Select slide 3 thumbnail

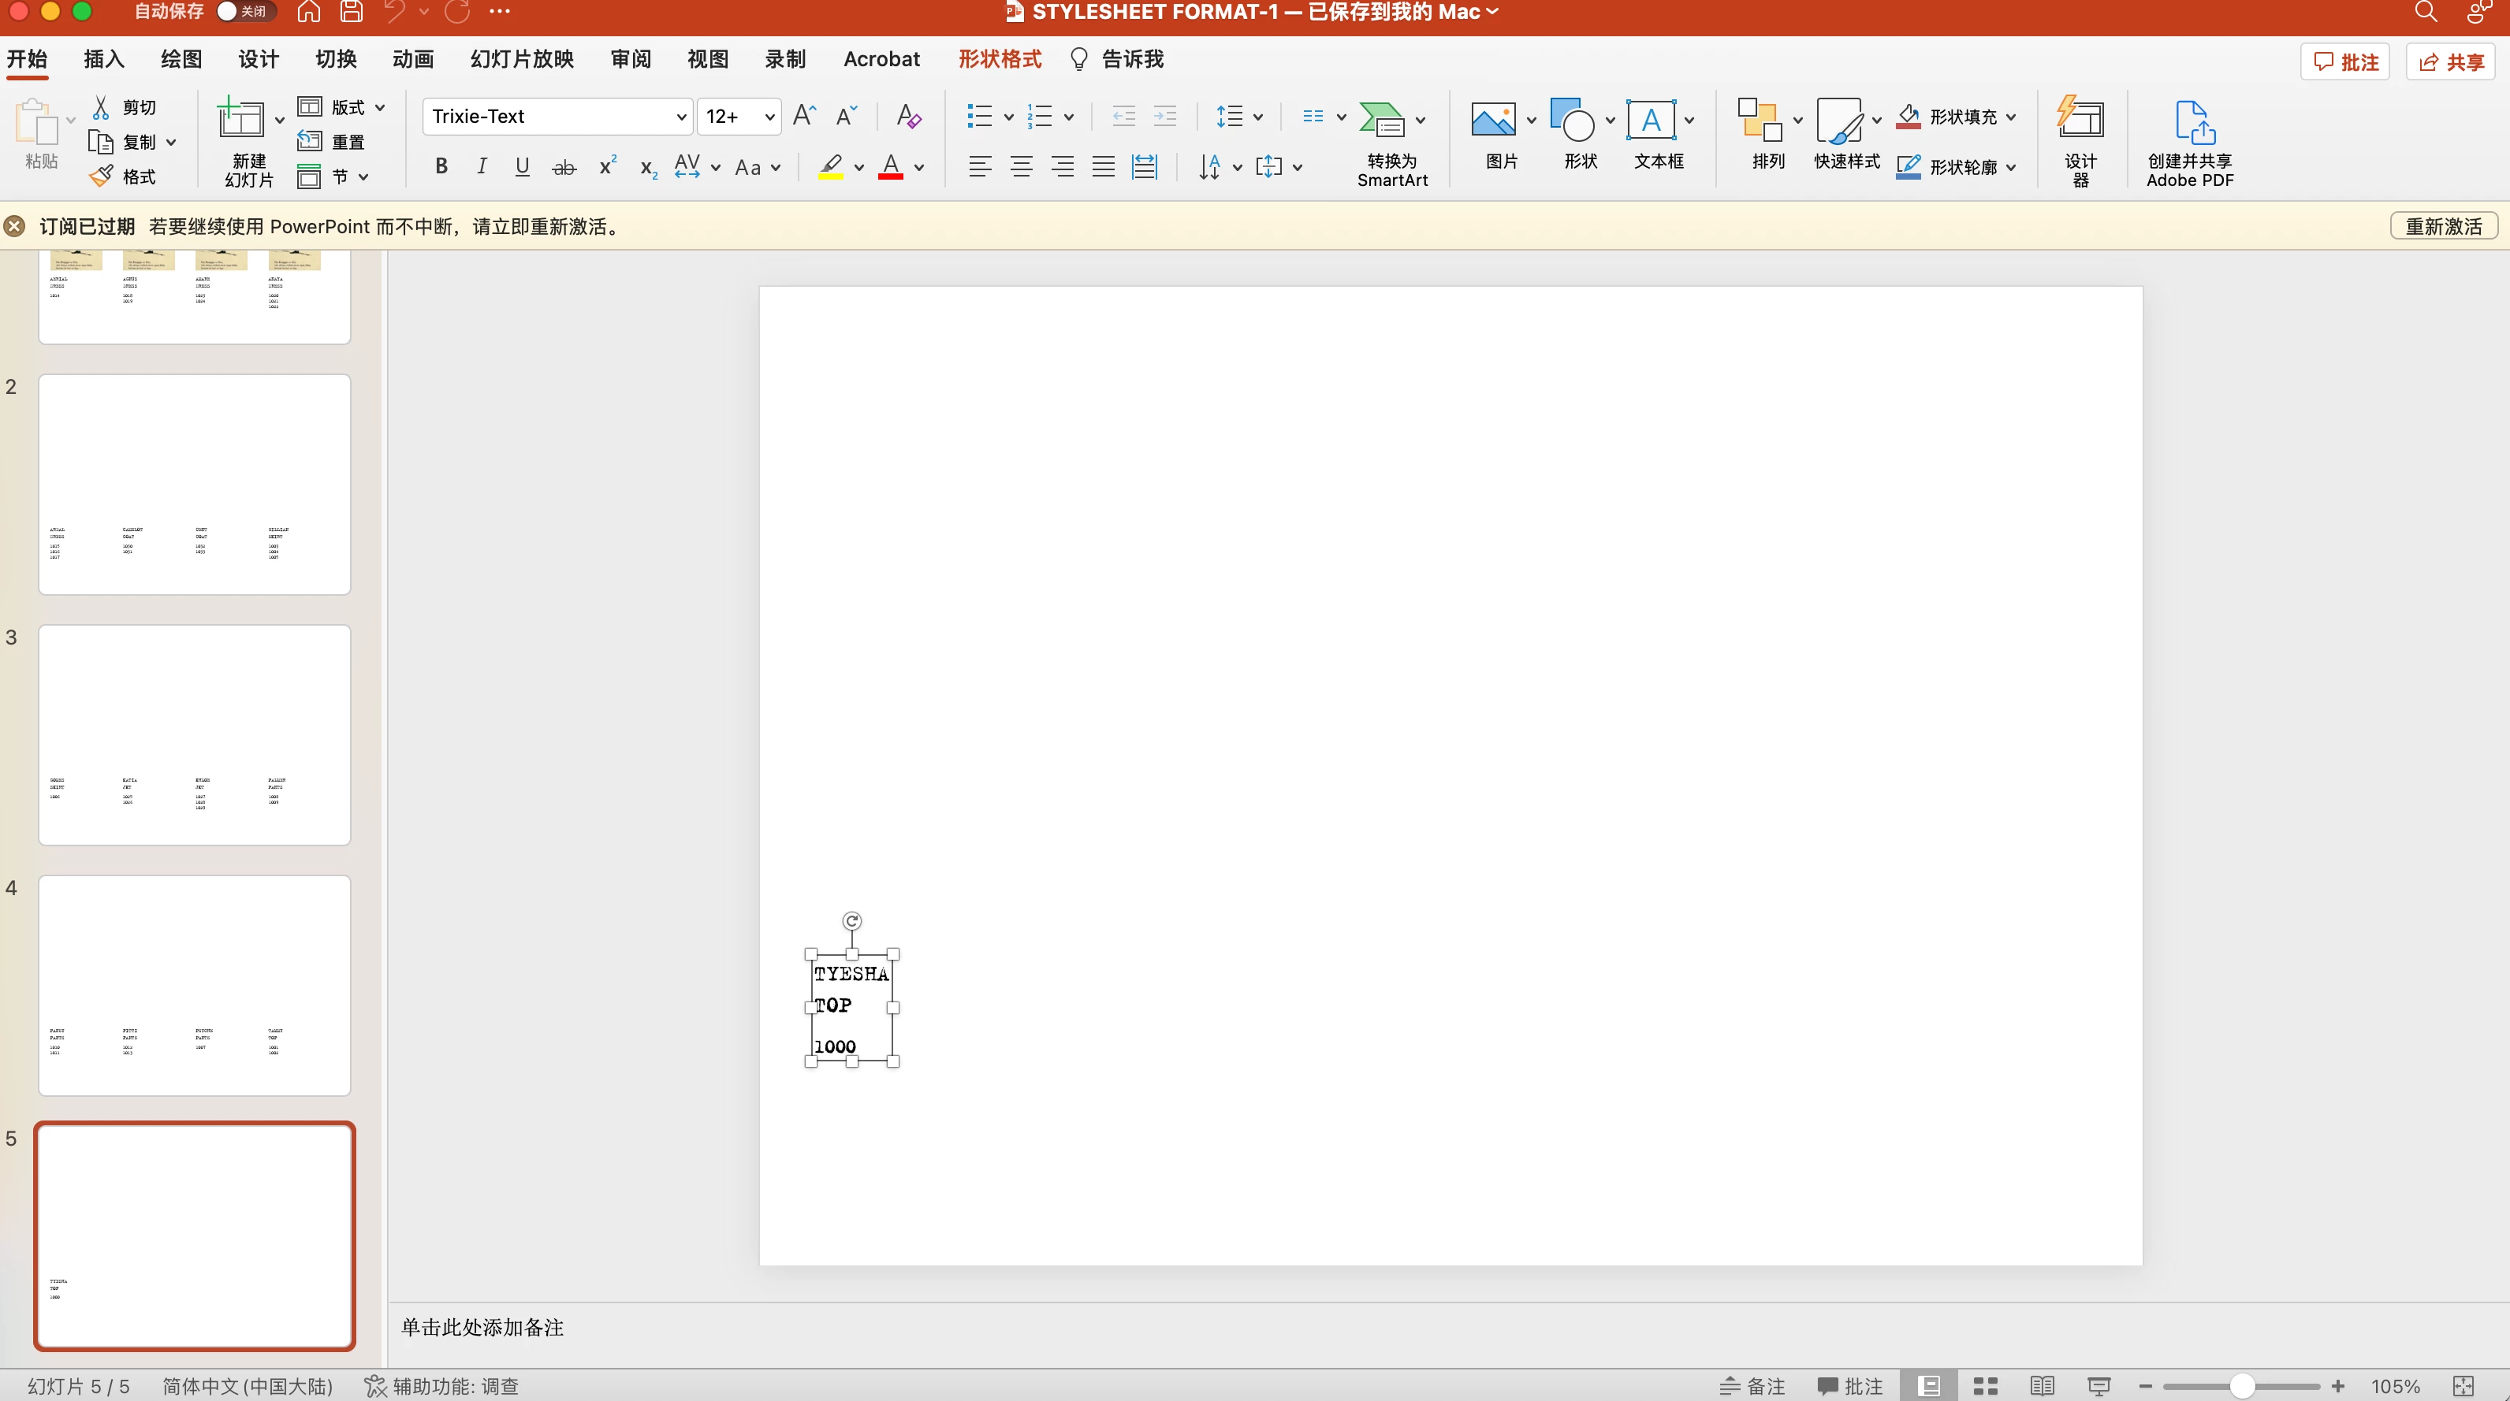(194, 734)
